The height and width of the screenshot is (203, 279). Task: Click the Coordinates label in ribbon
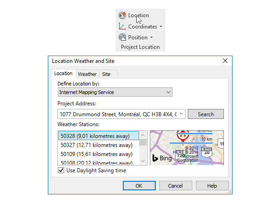click(x=143, y=27)
